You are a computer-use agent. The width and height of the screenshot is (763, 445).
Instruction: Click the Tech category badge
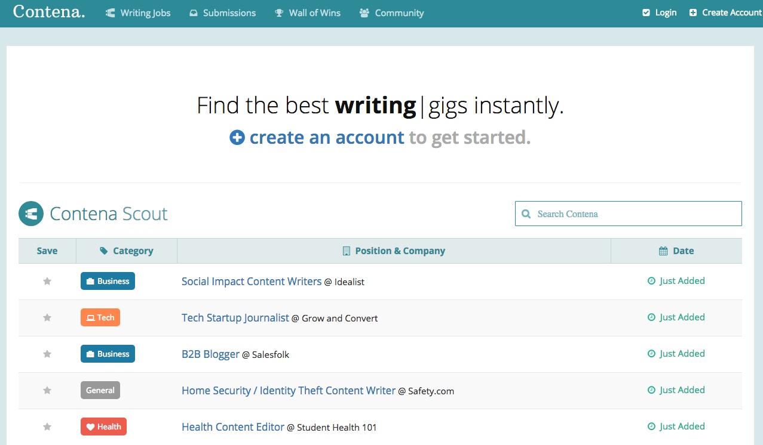pyautogui.click(x=100, y=317)
